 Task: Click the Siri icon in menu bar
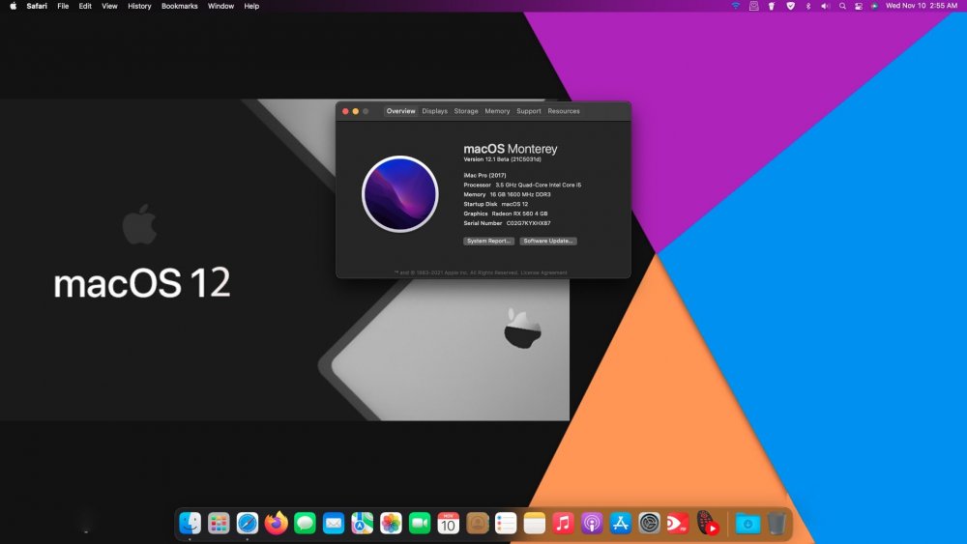tap(874, 6)
